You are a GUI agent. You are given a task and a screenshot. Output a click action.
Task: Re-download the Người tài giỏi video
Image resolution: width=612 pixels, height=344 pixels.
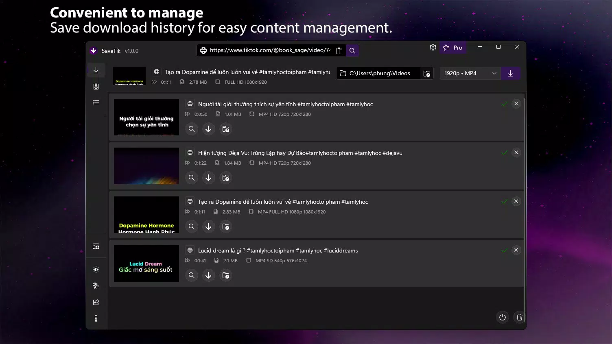click(x=208, y=129)
